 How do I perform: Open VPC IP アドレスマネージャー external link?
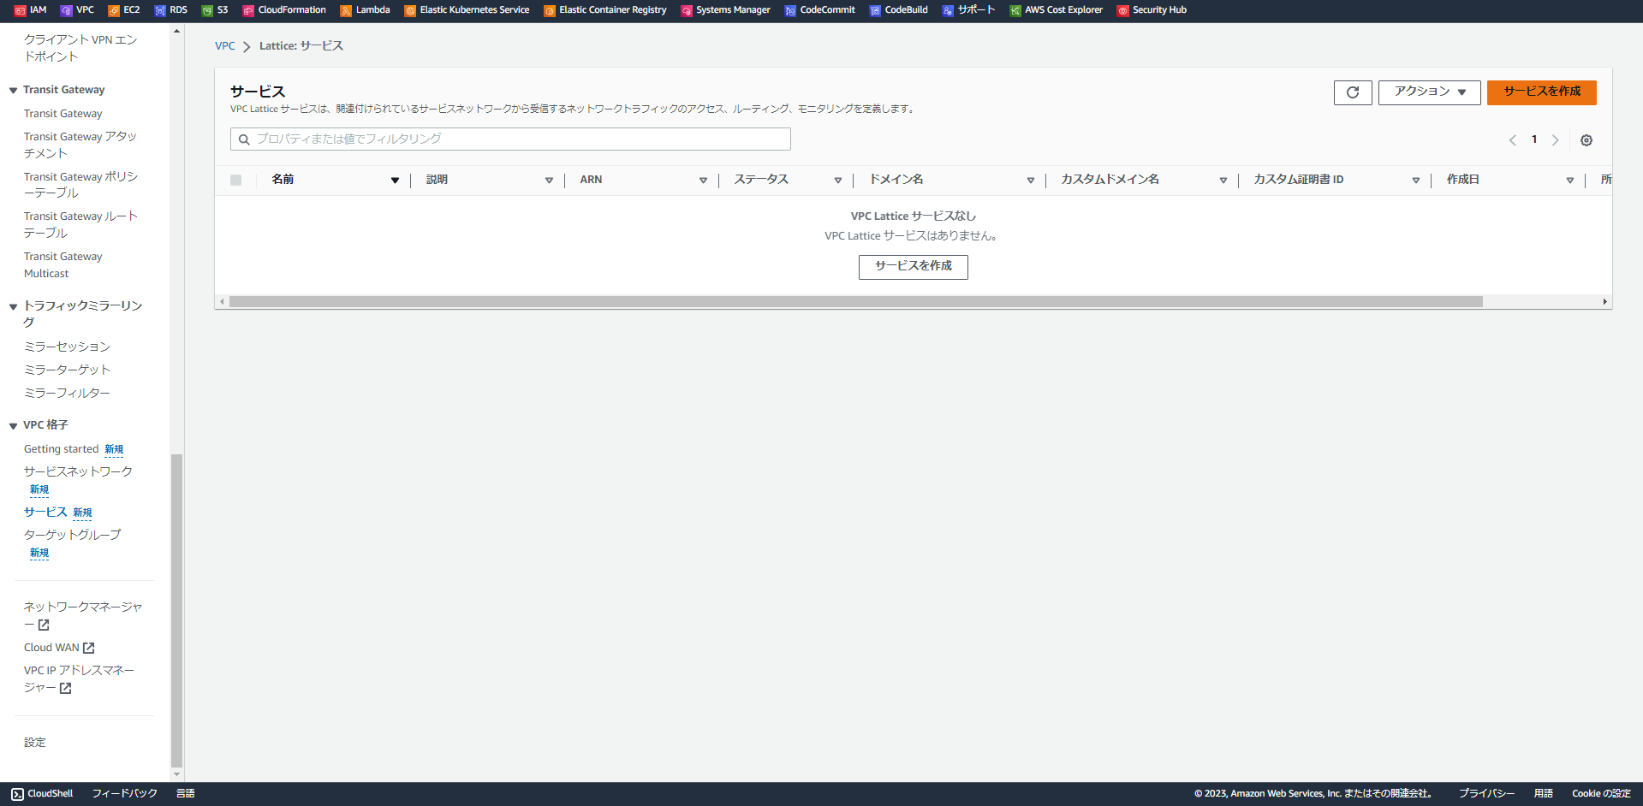tap(79, 679)
